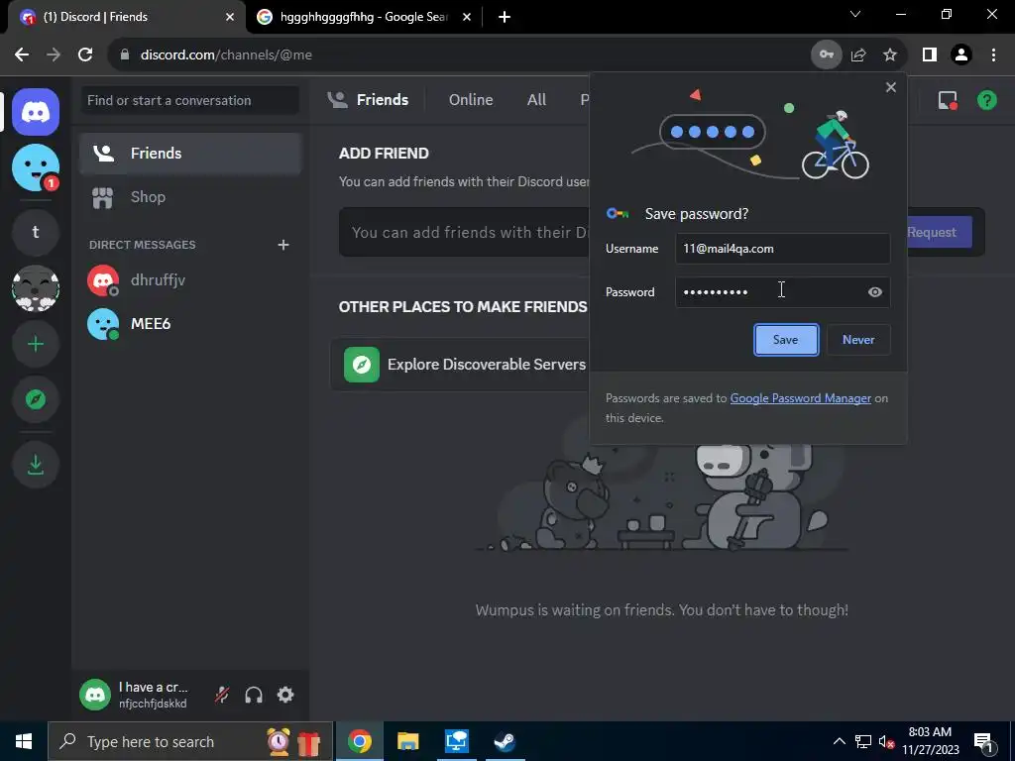1015x761 pixels.
Task: Open the MEE6 server with notification badge
Action: coord(36,167)
